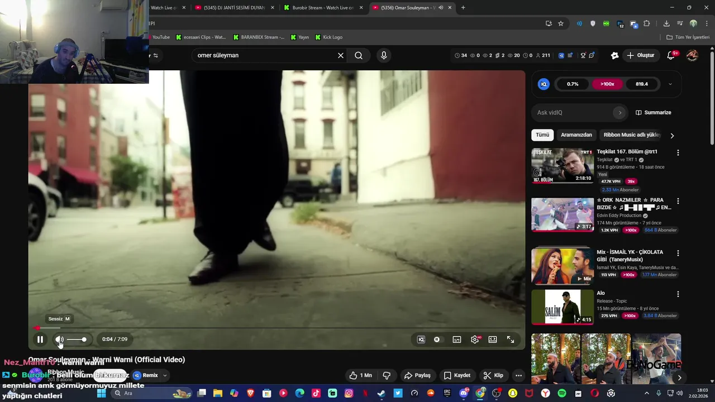Open Spotify from the taskbar
Screen dimensions: 715x402
click(x=562, y=393)
